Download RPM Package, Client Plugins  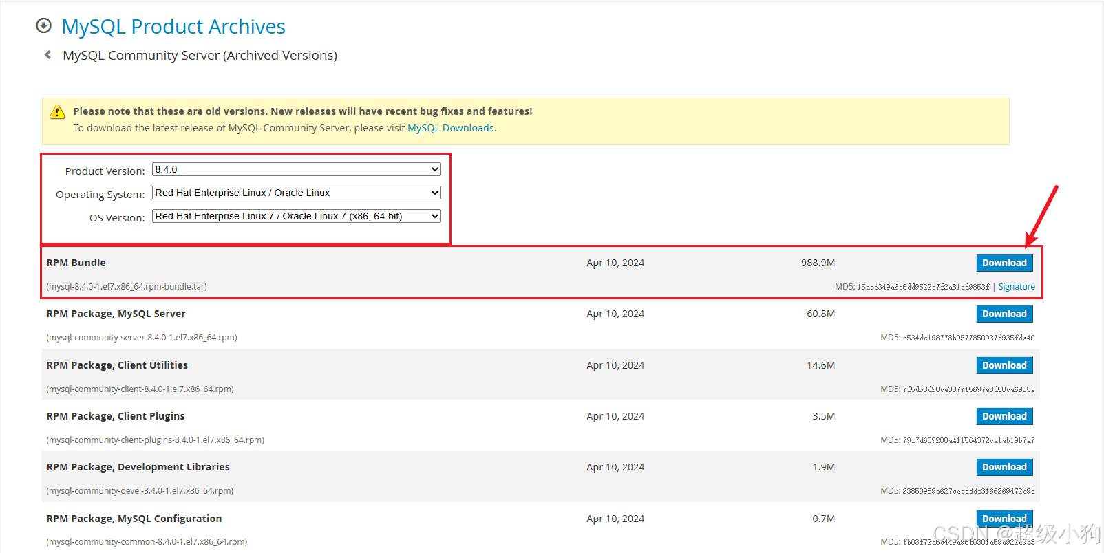1004,416
